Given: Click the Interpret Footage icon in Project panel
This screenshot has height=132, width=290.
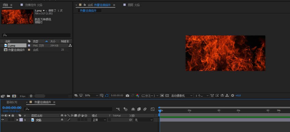Looking at the screenshot, I should (3, 96).
